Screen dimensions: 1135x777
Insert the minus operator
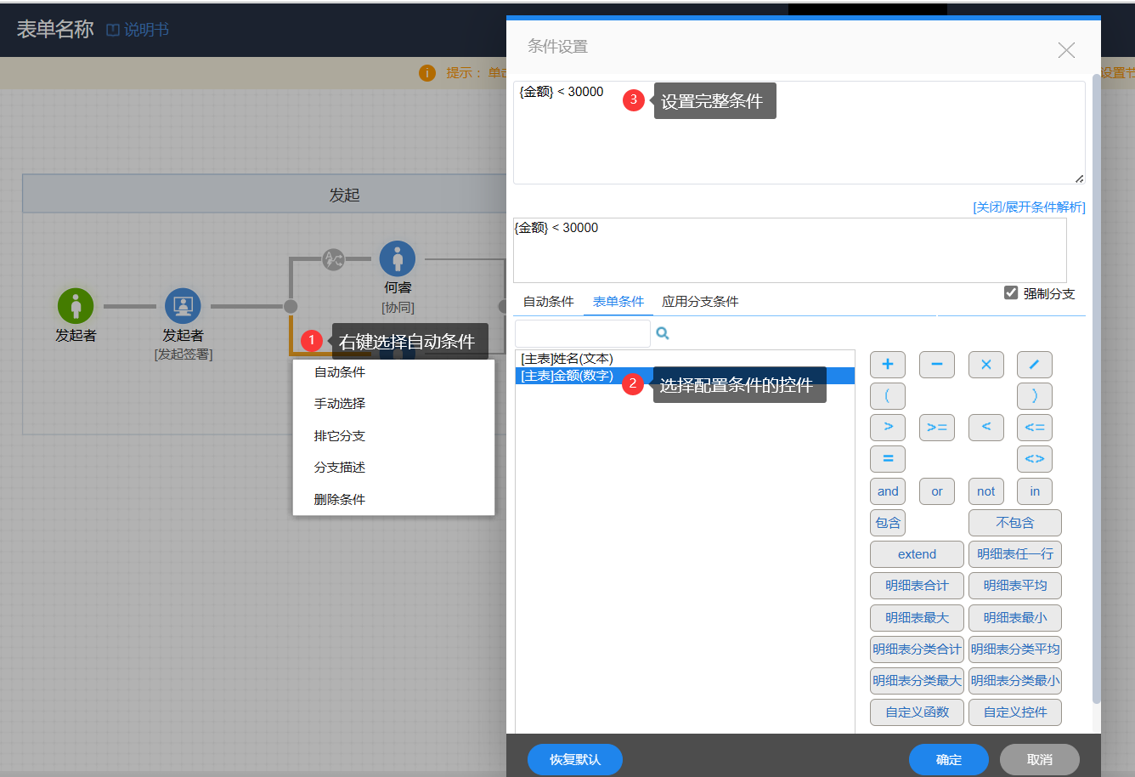(x=937, y=365)
